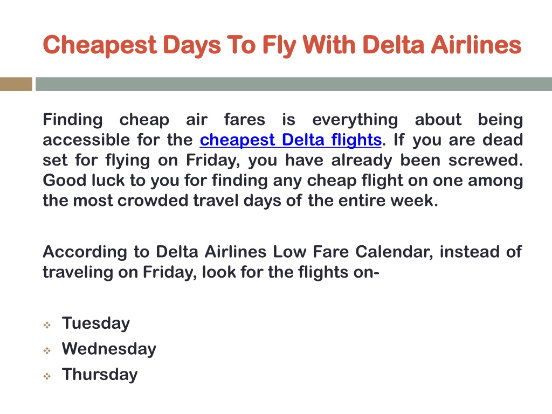552x414 pixels.
Task: Click the word Airlines in the title
Action: tap(477, 45)
